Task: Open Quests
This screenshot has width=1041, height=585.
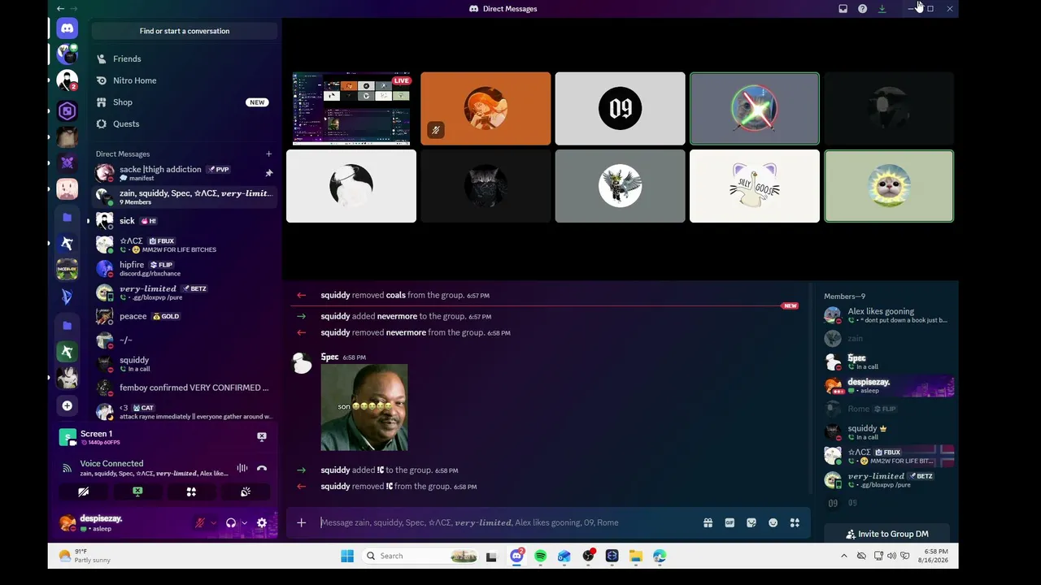Action: pyautogui.click(x=184, y=123)
